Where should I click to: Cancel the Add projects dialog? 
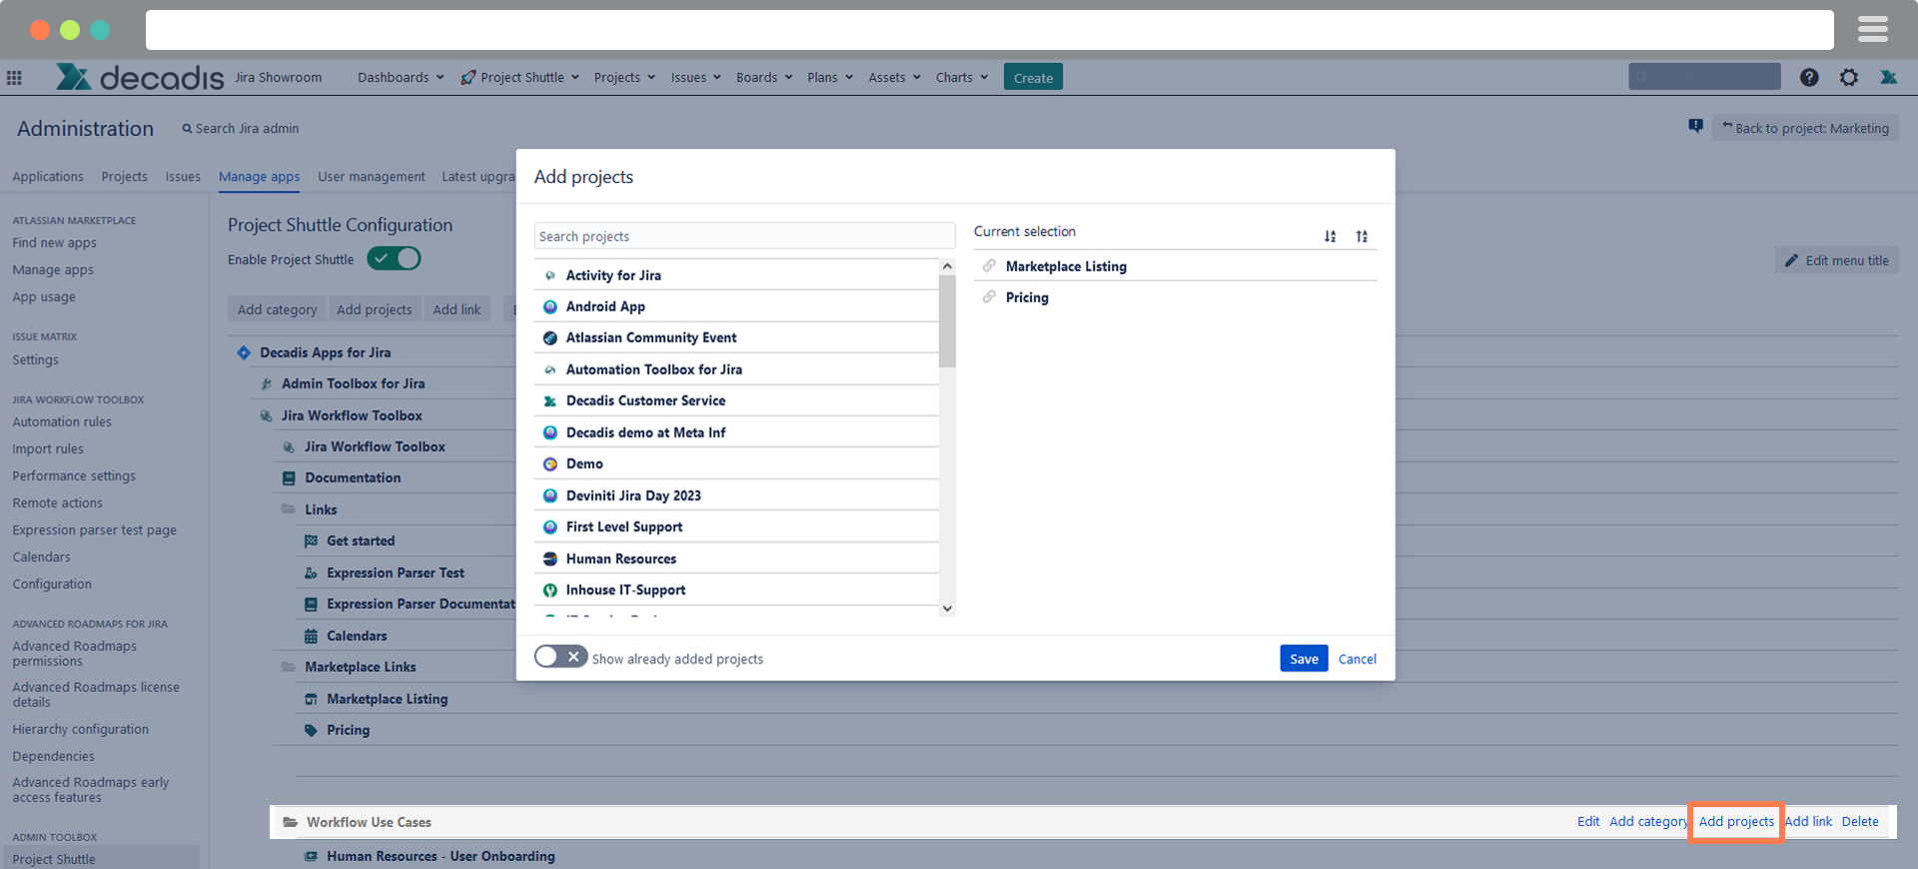pos(1357,659)
